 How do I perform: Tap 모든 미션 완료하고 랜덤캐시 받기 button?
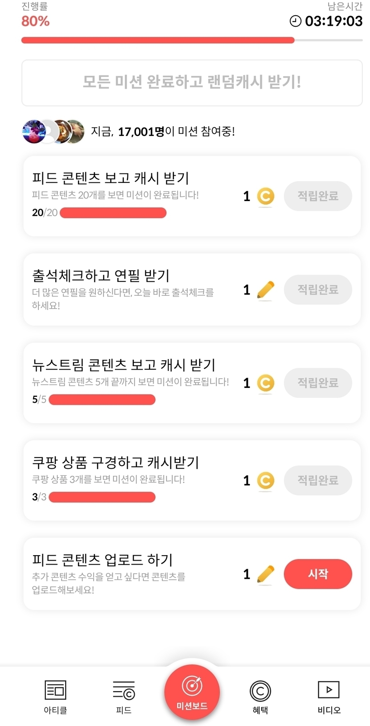[x=192, y=82]
